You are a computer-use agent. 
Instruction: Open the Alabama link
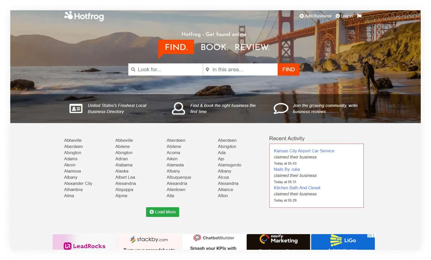coord(124,165)
